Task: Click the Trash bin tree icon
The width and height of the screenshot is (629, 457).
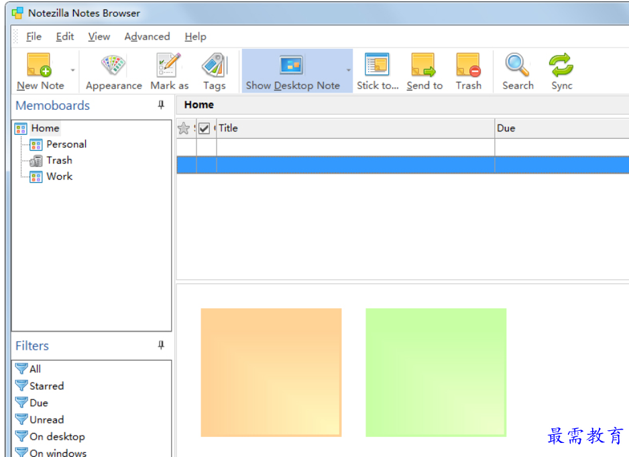Action: pos(36,161)
